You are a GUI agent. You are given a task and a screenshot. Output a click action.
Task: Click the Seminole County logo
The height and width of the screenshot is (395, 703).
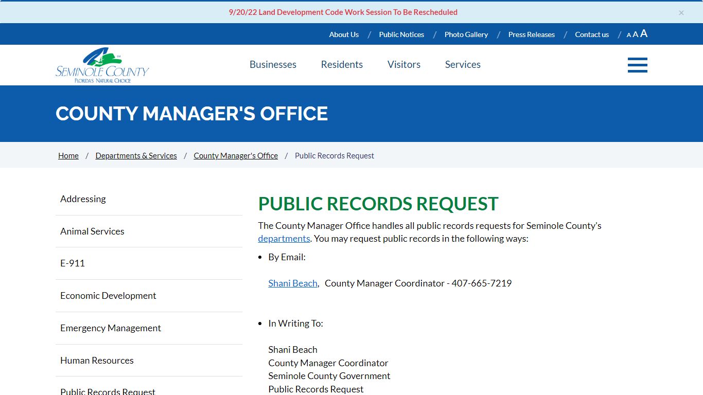(x=102, y=65)
